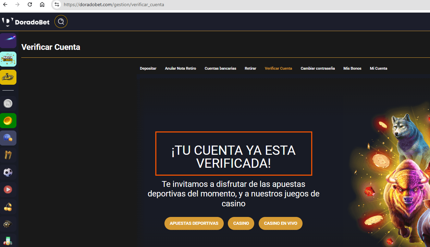Image resolution: width=430 pixels, height=247 pixels.
Task: Open the gift box sidebar icon
Action: click(8, 155)
